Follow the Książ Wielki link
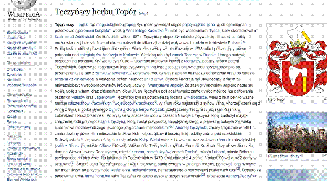The width and height of the screenshot is (327, 181). pos(150,140)
